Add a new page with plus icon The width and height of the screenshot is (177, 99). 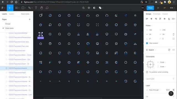click(30, 20)
